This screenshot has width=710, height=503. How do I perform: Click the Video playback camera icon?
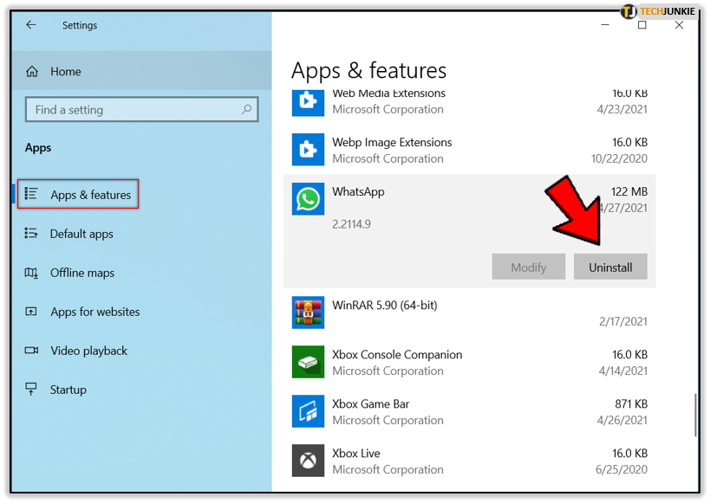pos(31,351)
